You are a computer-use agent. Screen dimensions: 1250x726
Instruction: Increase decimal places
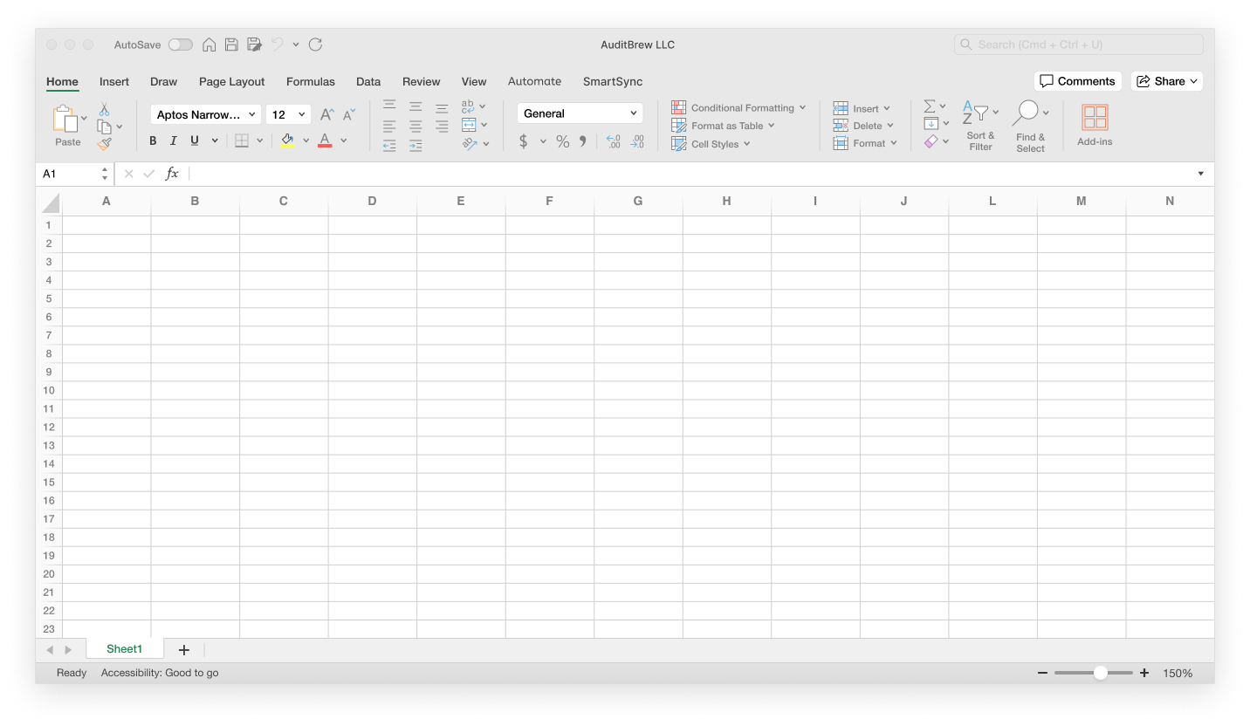613,140
